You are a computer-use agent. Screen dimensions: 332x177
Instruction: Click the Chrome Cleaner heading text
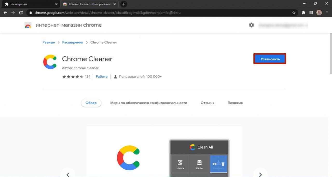pos(87,59)
